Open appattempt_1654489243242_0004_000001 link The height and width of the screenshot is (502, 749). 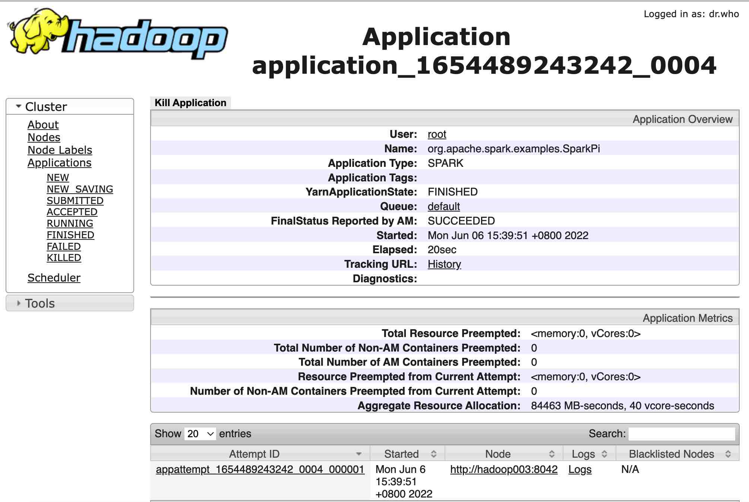(x=260, y=469)
